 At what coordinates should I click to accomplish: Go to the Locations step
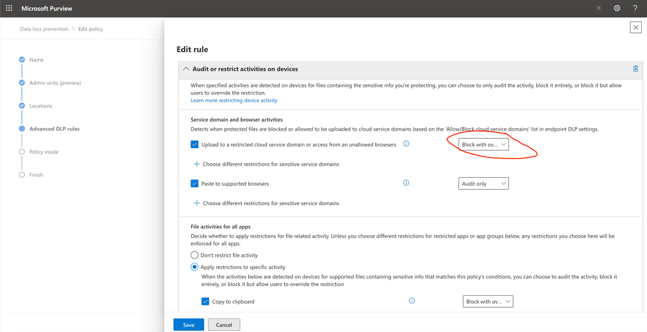click(x=40, y=105)
